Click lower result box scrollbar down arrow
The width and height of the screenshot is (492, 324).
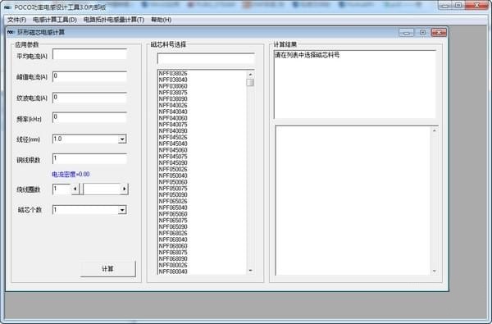(x=435, y=271)
